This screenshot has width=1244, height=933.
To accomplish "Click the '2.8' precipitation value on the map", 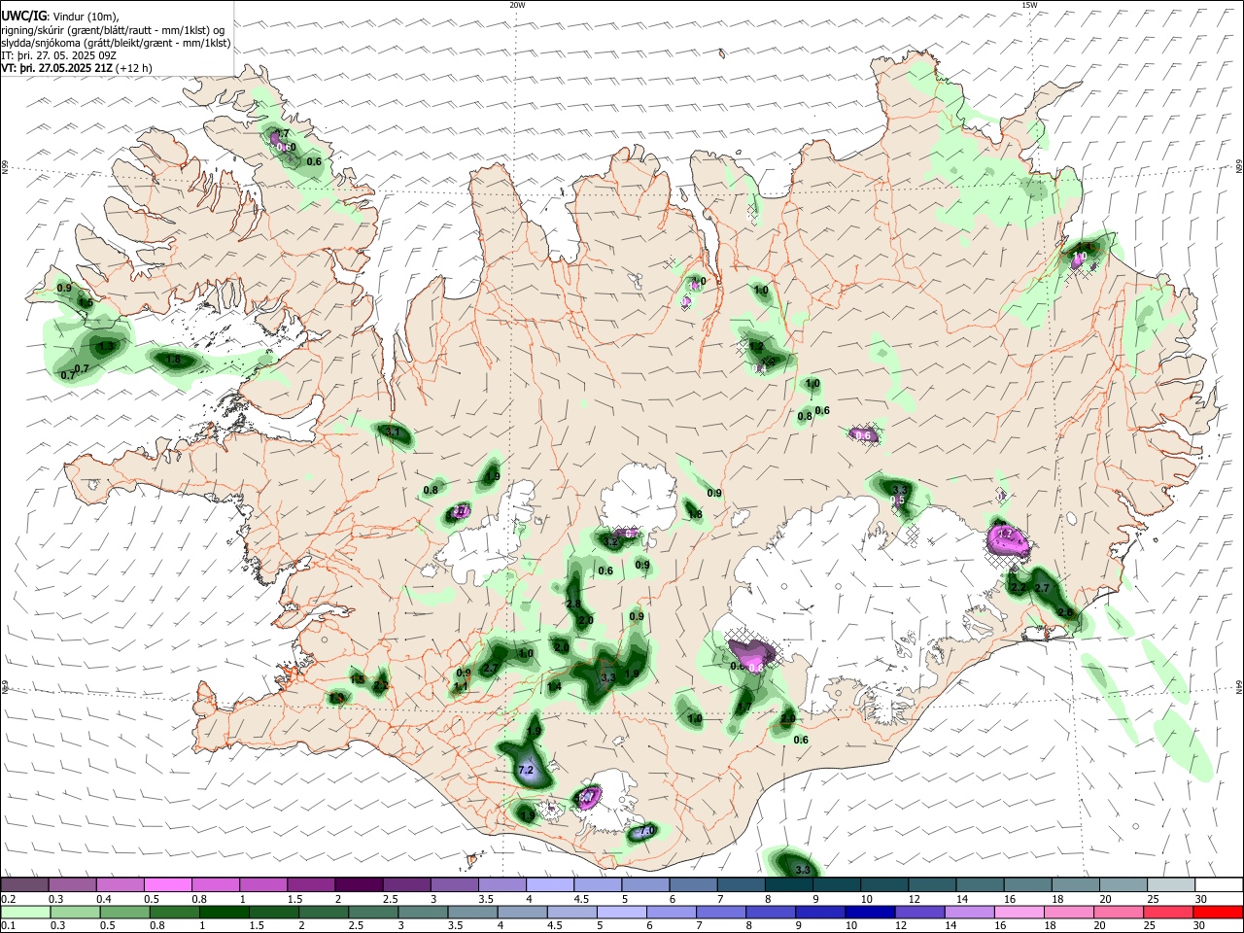I will point(573,605).
